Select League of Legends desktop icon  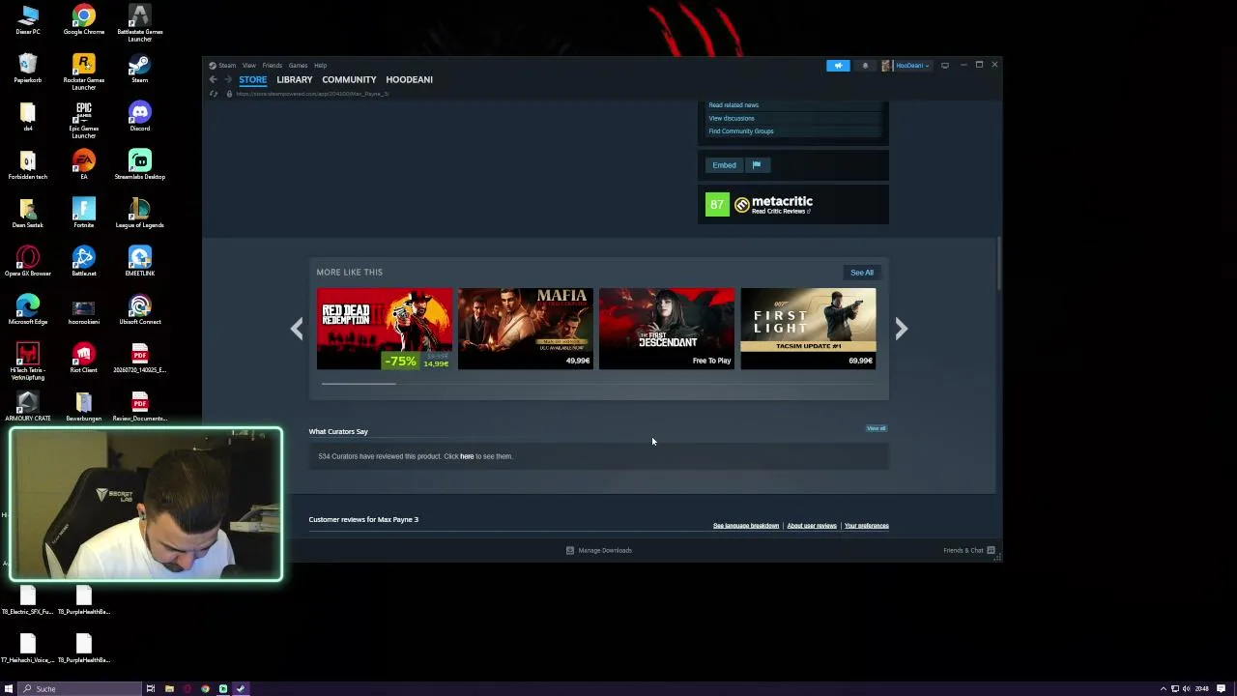point(140,214)
